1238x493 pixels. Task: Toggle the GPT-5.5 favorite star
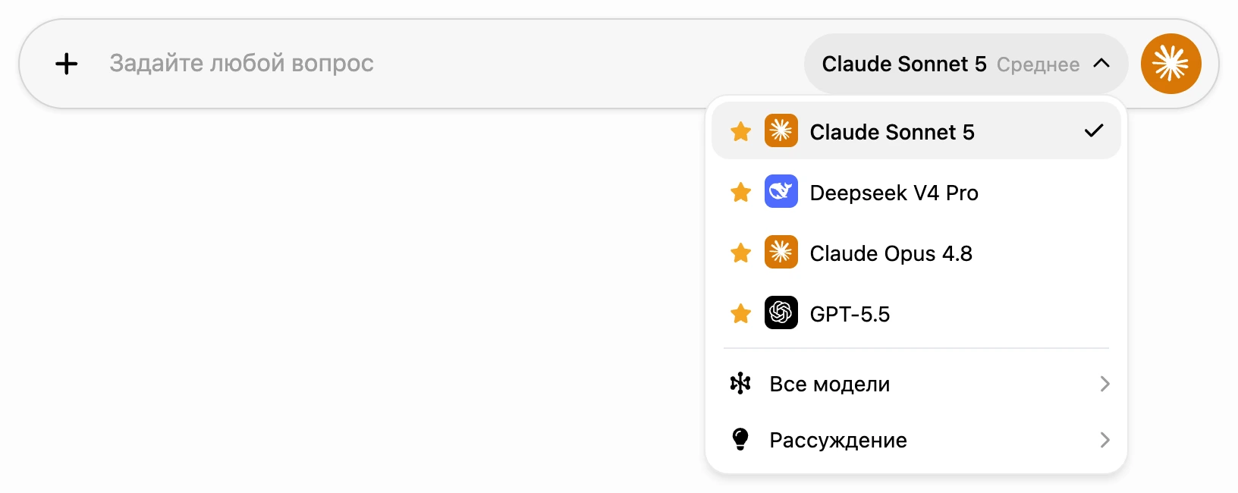click(x=741, y=313)
